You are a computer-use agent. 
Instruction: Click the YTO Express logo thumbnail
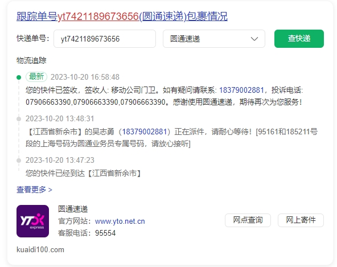(32, 221)
